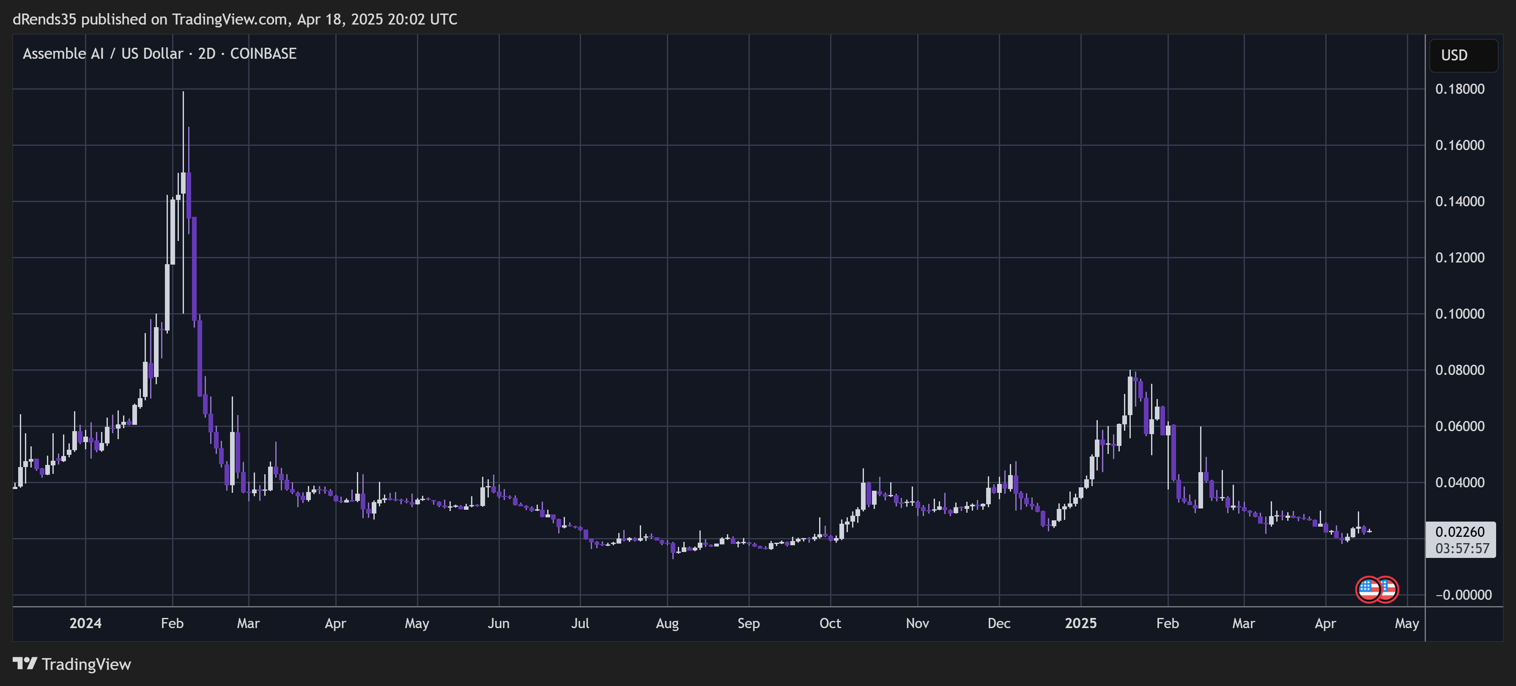This screenshot has height=686, width=1516.
Task: Click the Jul time axis label
Action: (x=580, y=623)
